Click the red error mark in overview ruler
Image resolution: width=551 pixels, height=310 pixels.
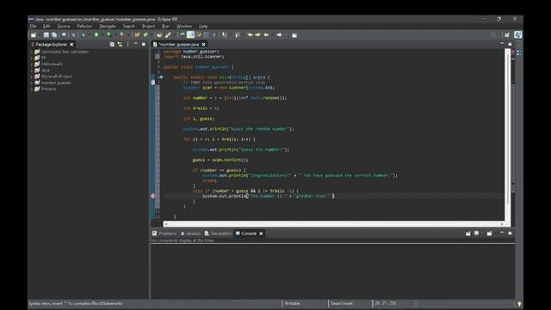click(x=513, y=184)
